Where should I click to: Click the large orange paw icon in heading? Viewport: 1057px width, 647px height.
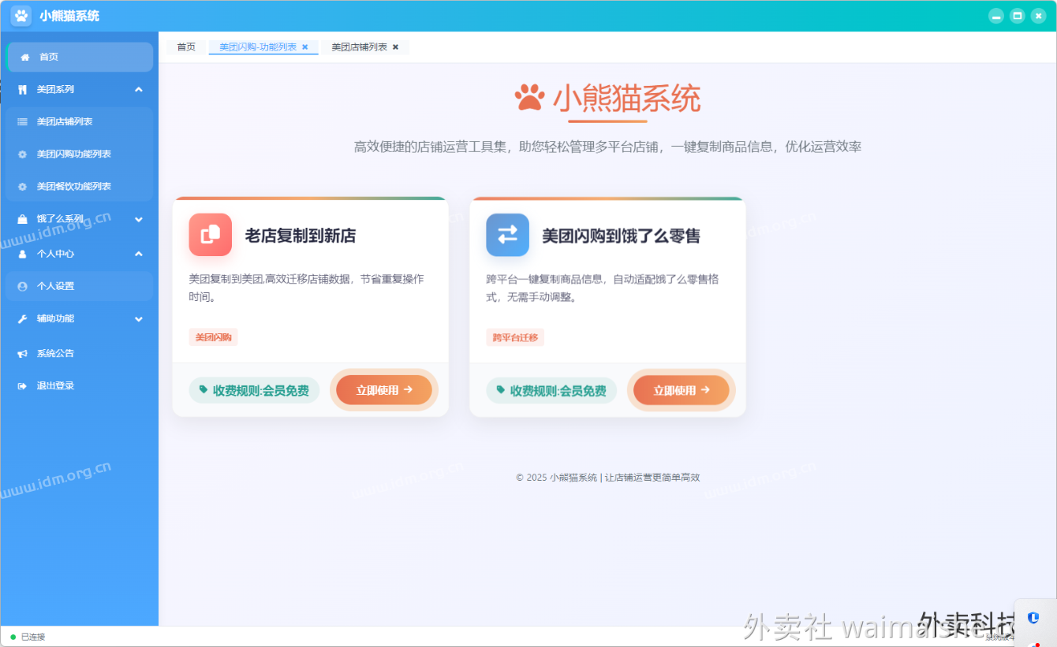[529, 98]
